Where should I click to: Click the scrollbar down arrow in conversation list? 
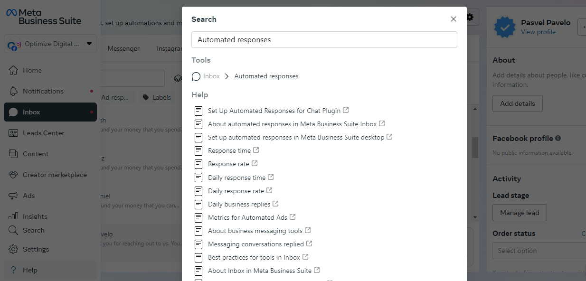[x=475, y=217]
